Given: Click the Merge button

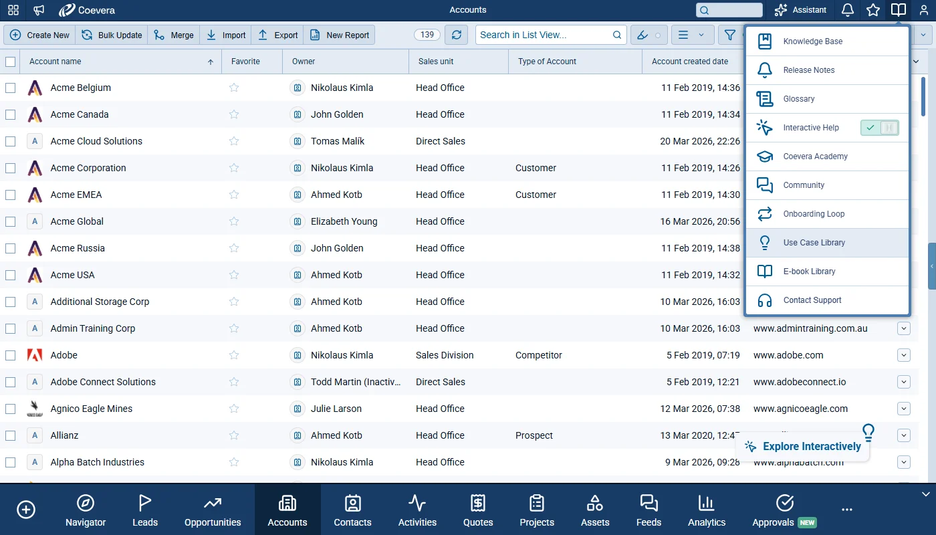Looking at the screenshot, I should pyautogui.click(x=174, y=35).
